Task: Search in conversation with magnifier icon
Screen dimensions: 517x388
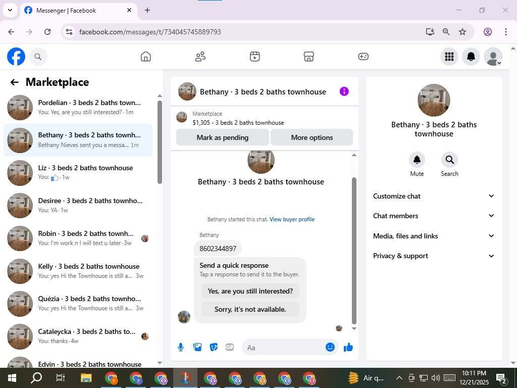Action: 449,160
